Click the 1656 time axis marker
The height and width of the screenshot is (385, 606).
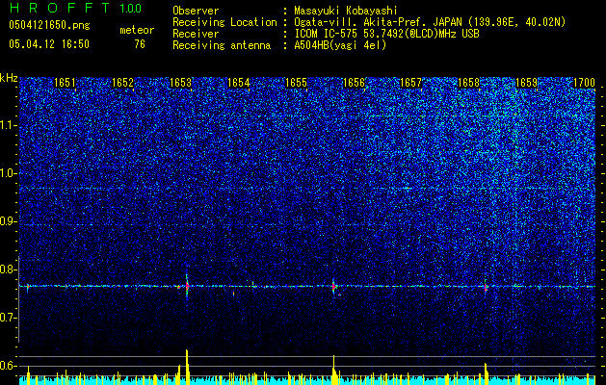tap(354, 83)
